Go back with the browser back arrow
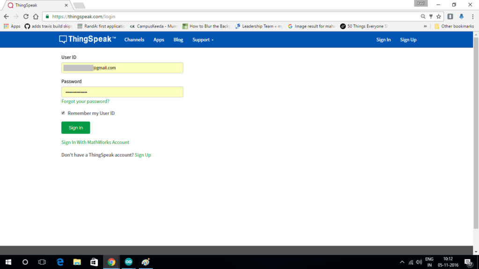 click(x=7, y=16)
